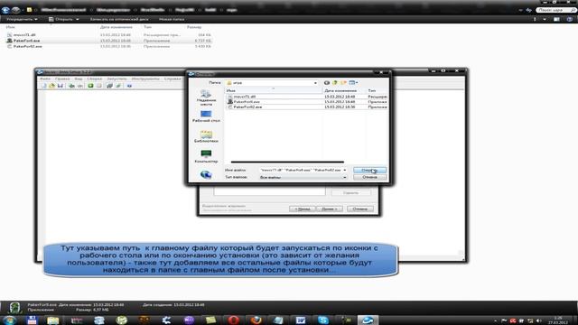Expand the Имя файла filename dropdown arrow
Image resolution: width=578 pixels, height=325 pixels.
345,171
